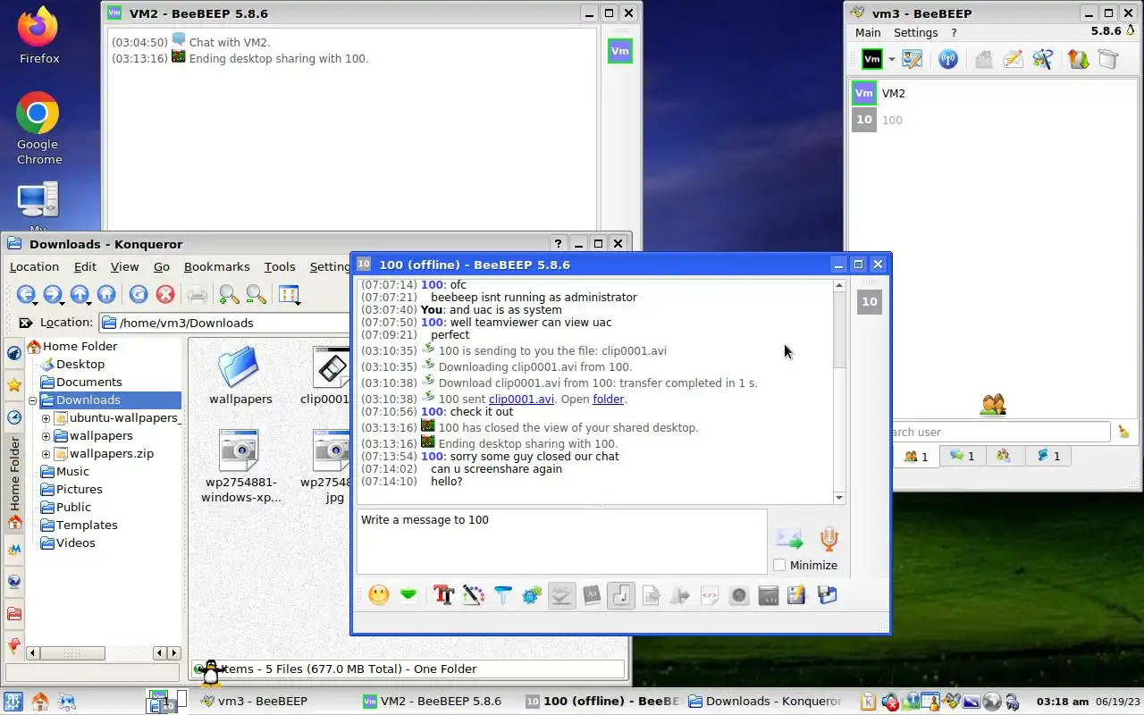Image resolution: width=1144 pixels, height=715 pixels.
Task: Click the chat history vertical scrollbar
Action: coord(838,391)
